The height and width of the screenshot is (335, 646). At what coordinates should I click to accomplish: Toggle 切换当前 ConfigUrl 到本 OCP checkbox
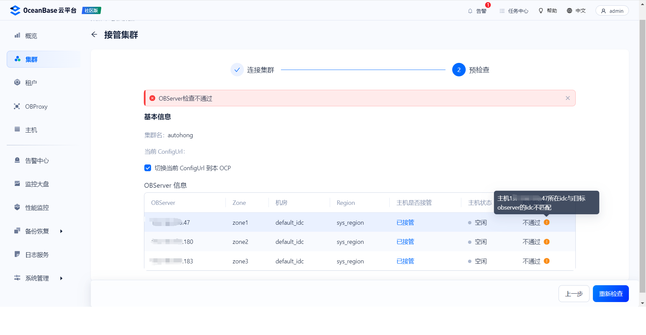click(148, 168)
